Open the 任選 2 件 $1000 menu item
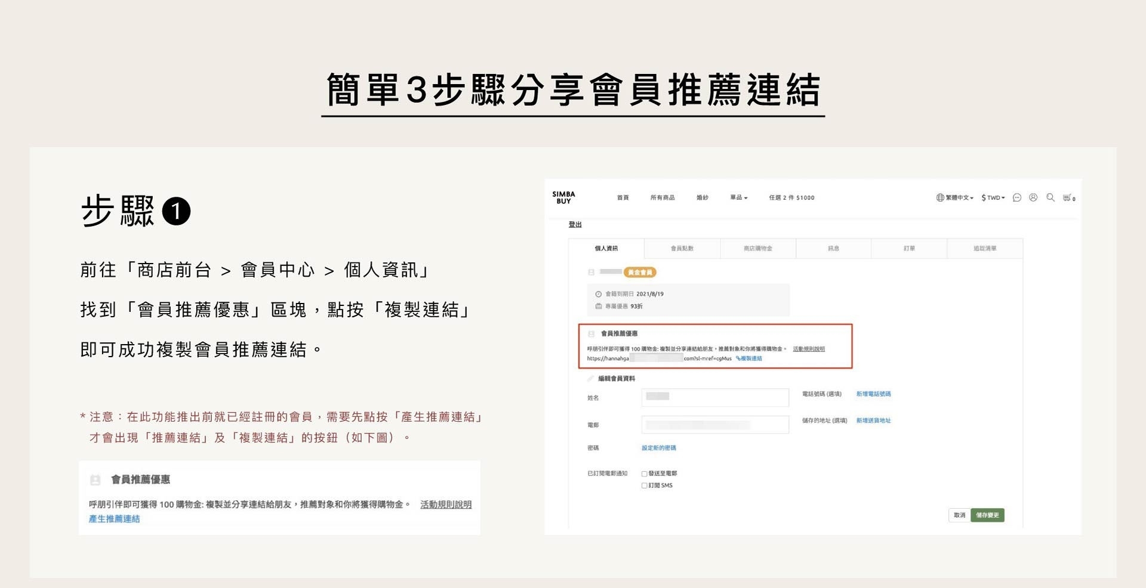The width and height of the screenshot is (1146, 588). point(791,197)
